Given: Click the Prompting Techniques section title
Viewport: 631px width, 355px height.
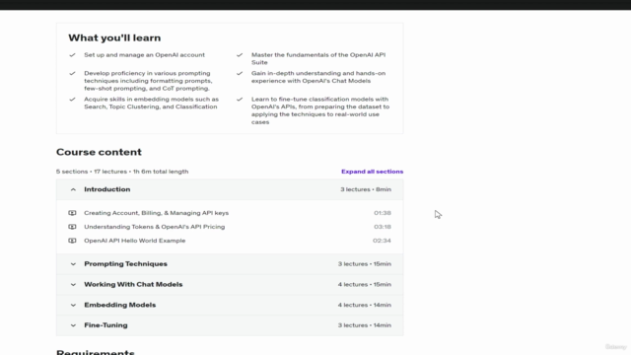Looking at the screenshot, I should coord(125,263).
